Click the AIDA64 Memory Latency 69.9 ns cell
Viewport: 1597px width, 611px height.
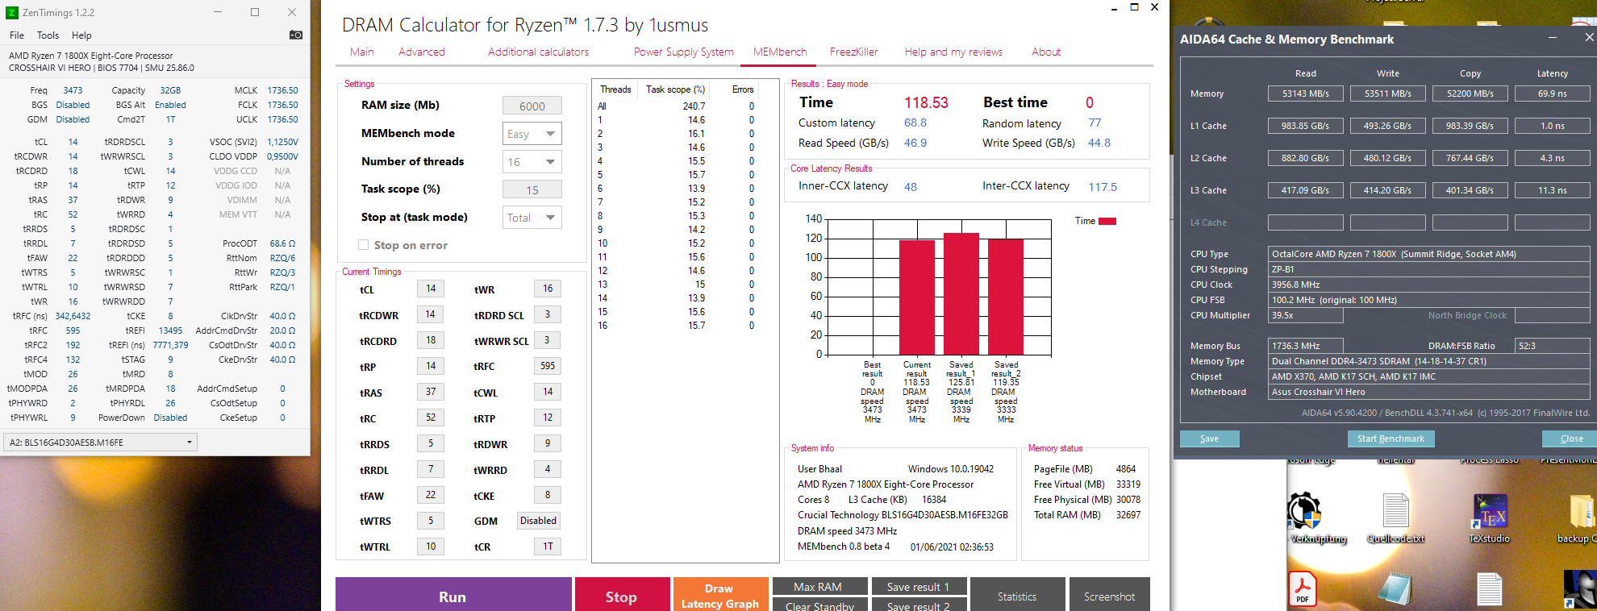point(1552,94)
